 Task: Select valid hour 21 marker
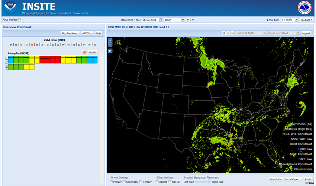tap(48, 45)
